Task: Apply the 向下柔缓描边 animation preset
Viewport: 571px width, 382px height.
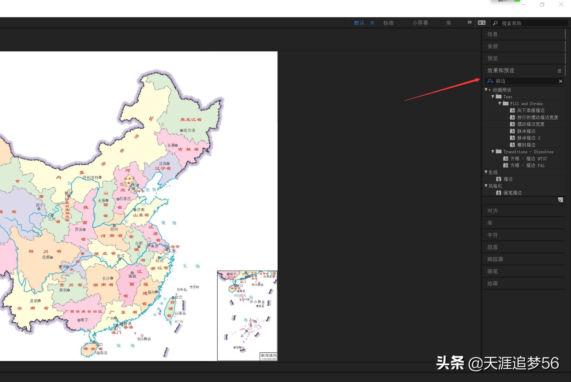Action: [x=530, y=110]
